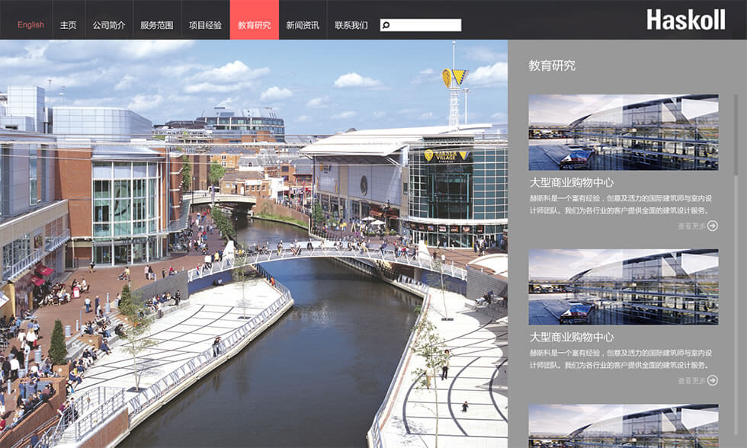Click the second card's description paragraph
The height and width of the screenshot is (448, 747).
click(x=620, y=359)
